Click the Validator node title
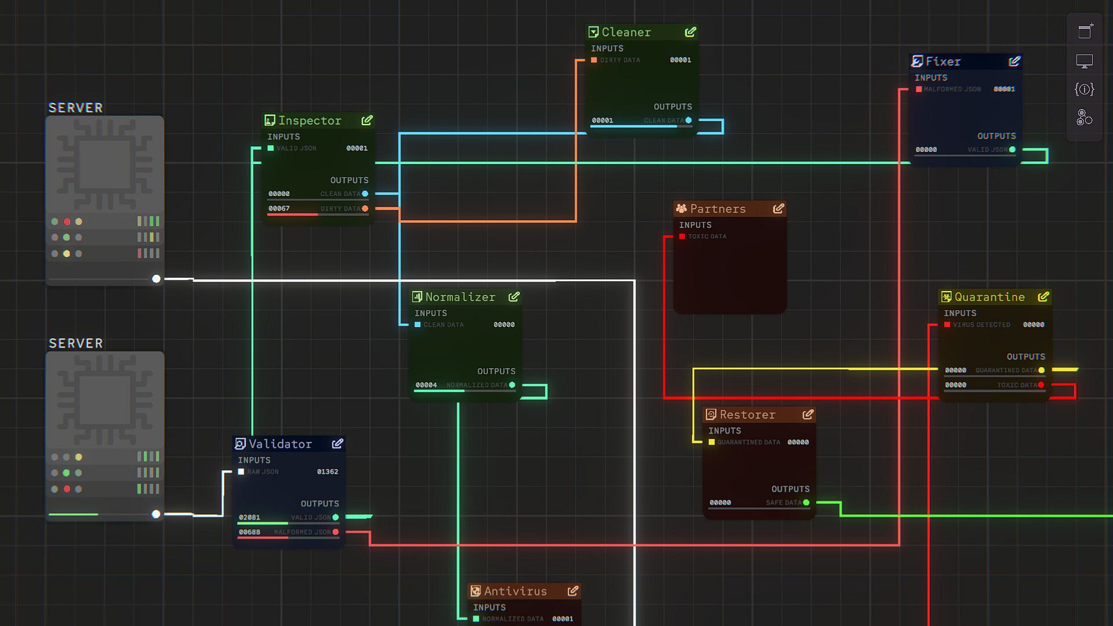The height and width of the screenshot is (626, 1113). pyautogui.click(x=280, y=444)
